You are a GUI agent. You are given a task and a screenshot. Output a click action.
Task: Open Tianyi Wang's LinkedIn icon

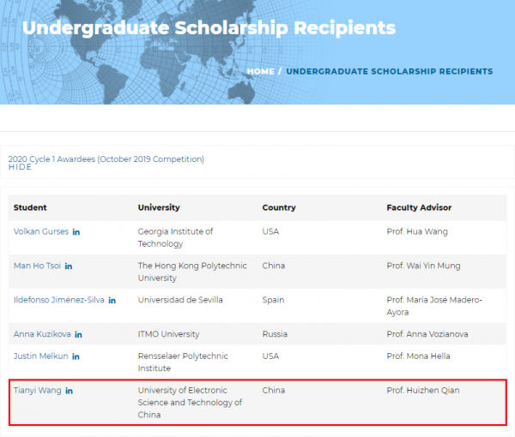click(x=70, y=391)
